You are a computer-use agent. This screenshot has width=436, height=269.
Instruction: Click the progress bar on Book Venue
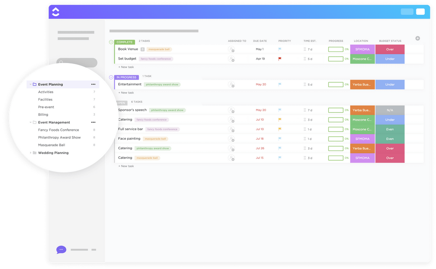[335, 49]
